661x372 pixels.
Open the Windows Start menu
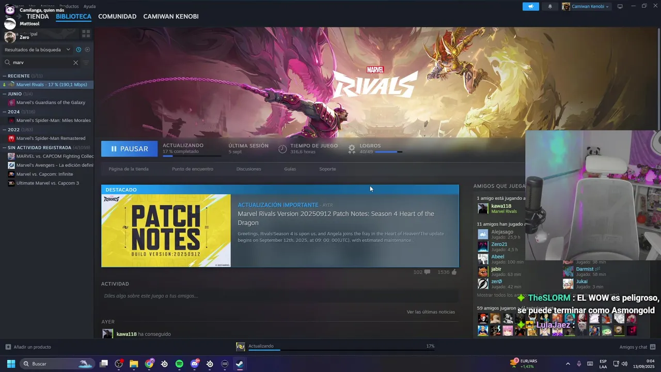click(11, 364)
